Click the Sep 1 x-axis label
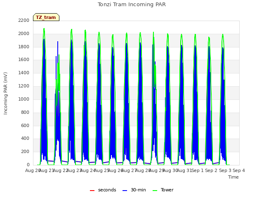 (198, 170)
